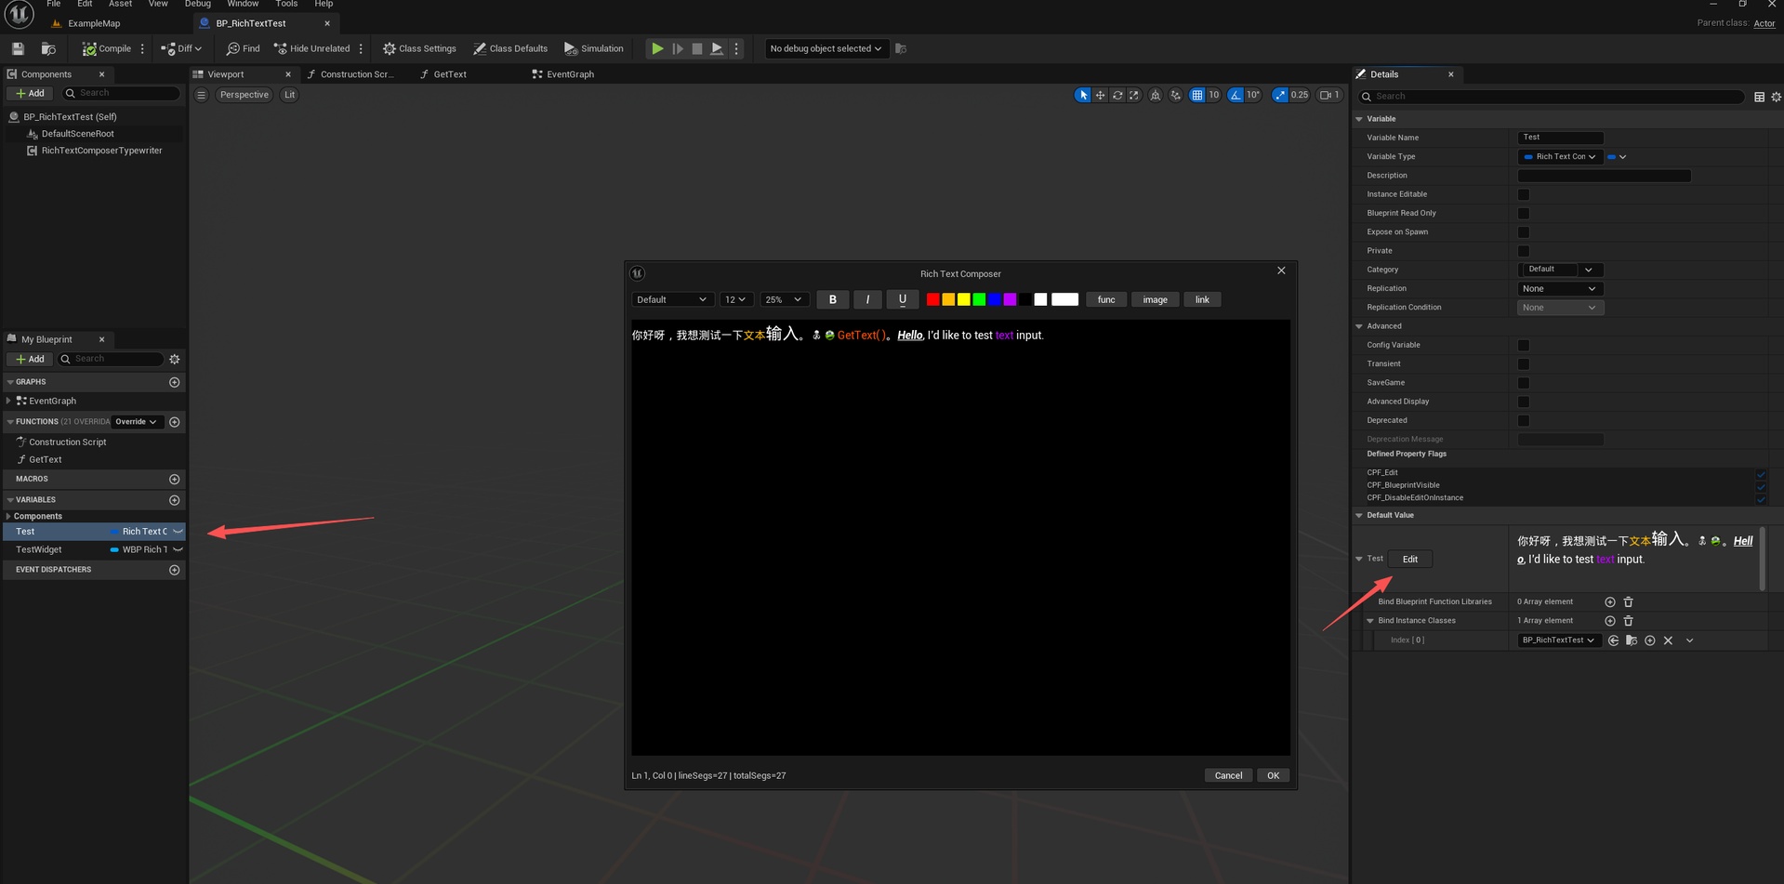Open the viewport options hamburger menu
Screen dimensions: 1784x884
click(x=201, y=95)
